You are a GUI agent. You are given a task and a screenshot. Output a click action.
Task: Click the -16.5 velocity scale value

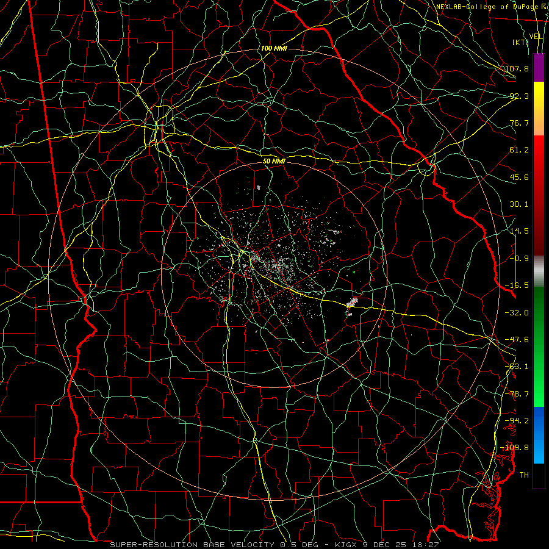(517, 285)
